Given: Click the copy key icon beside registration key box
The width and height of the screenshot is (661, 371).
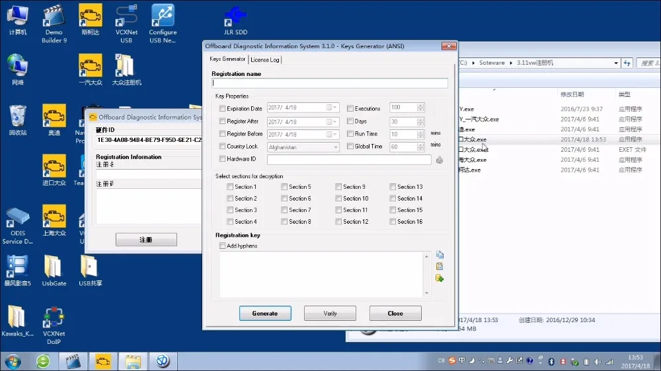Looking at the screenshot, I should pyautogui.click(x=440, y=255).
